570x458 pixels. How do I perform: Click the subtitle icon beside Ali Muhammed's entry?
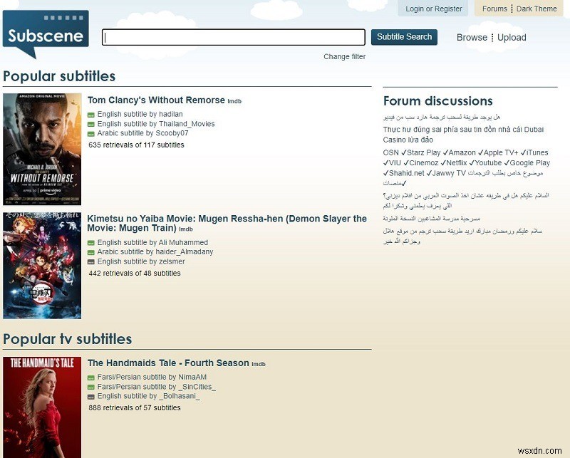pos(91,242)
